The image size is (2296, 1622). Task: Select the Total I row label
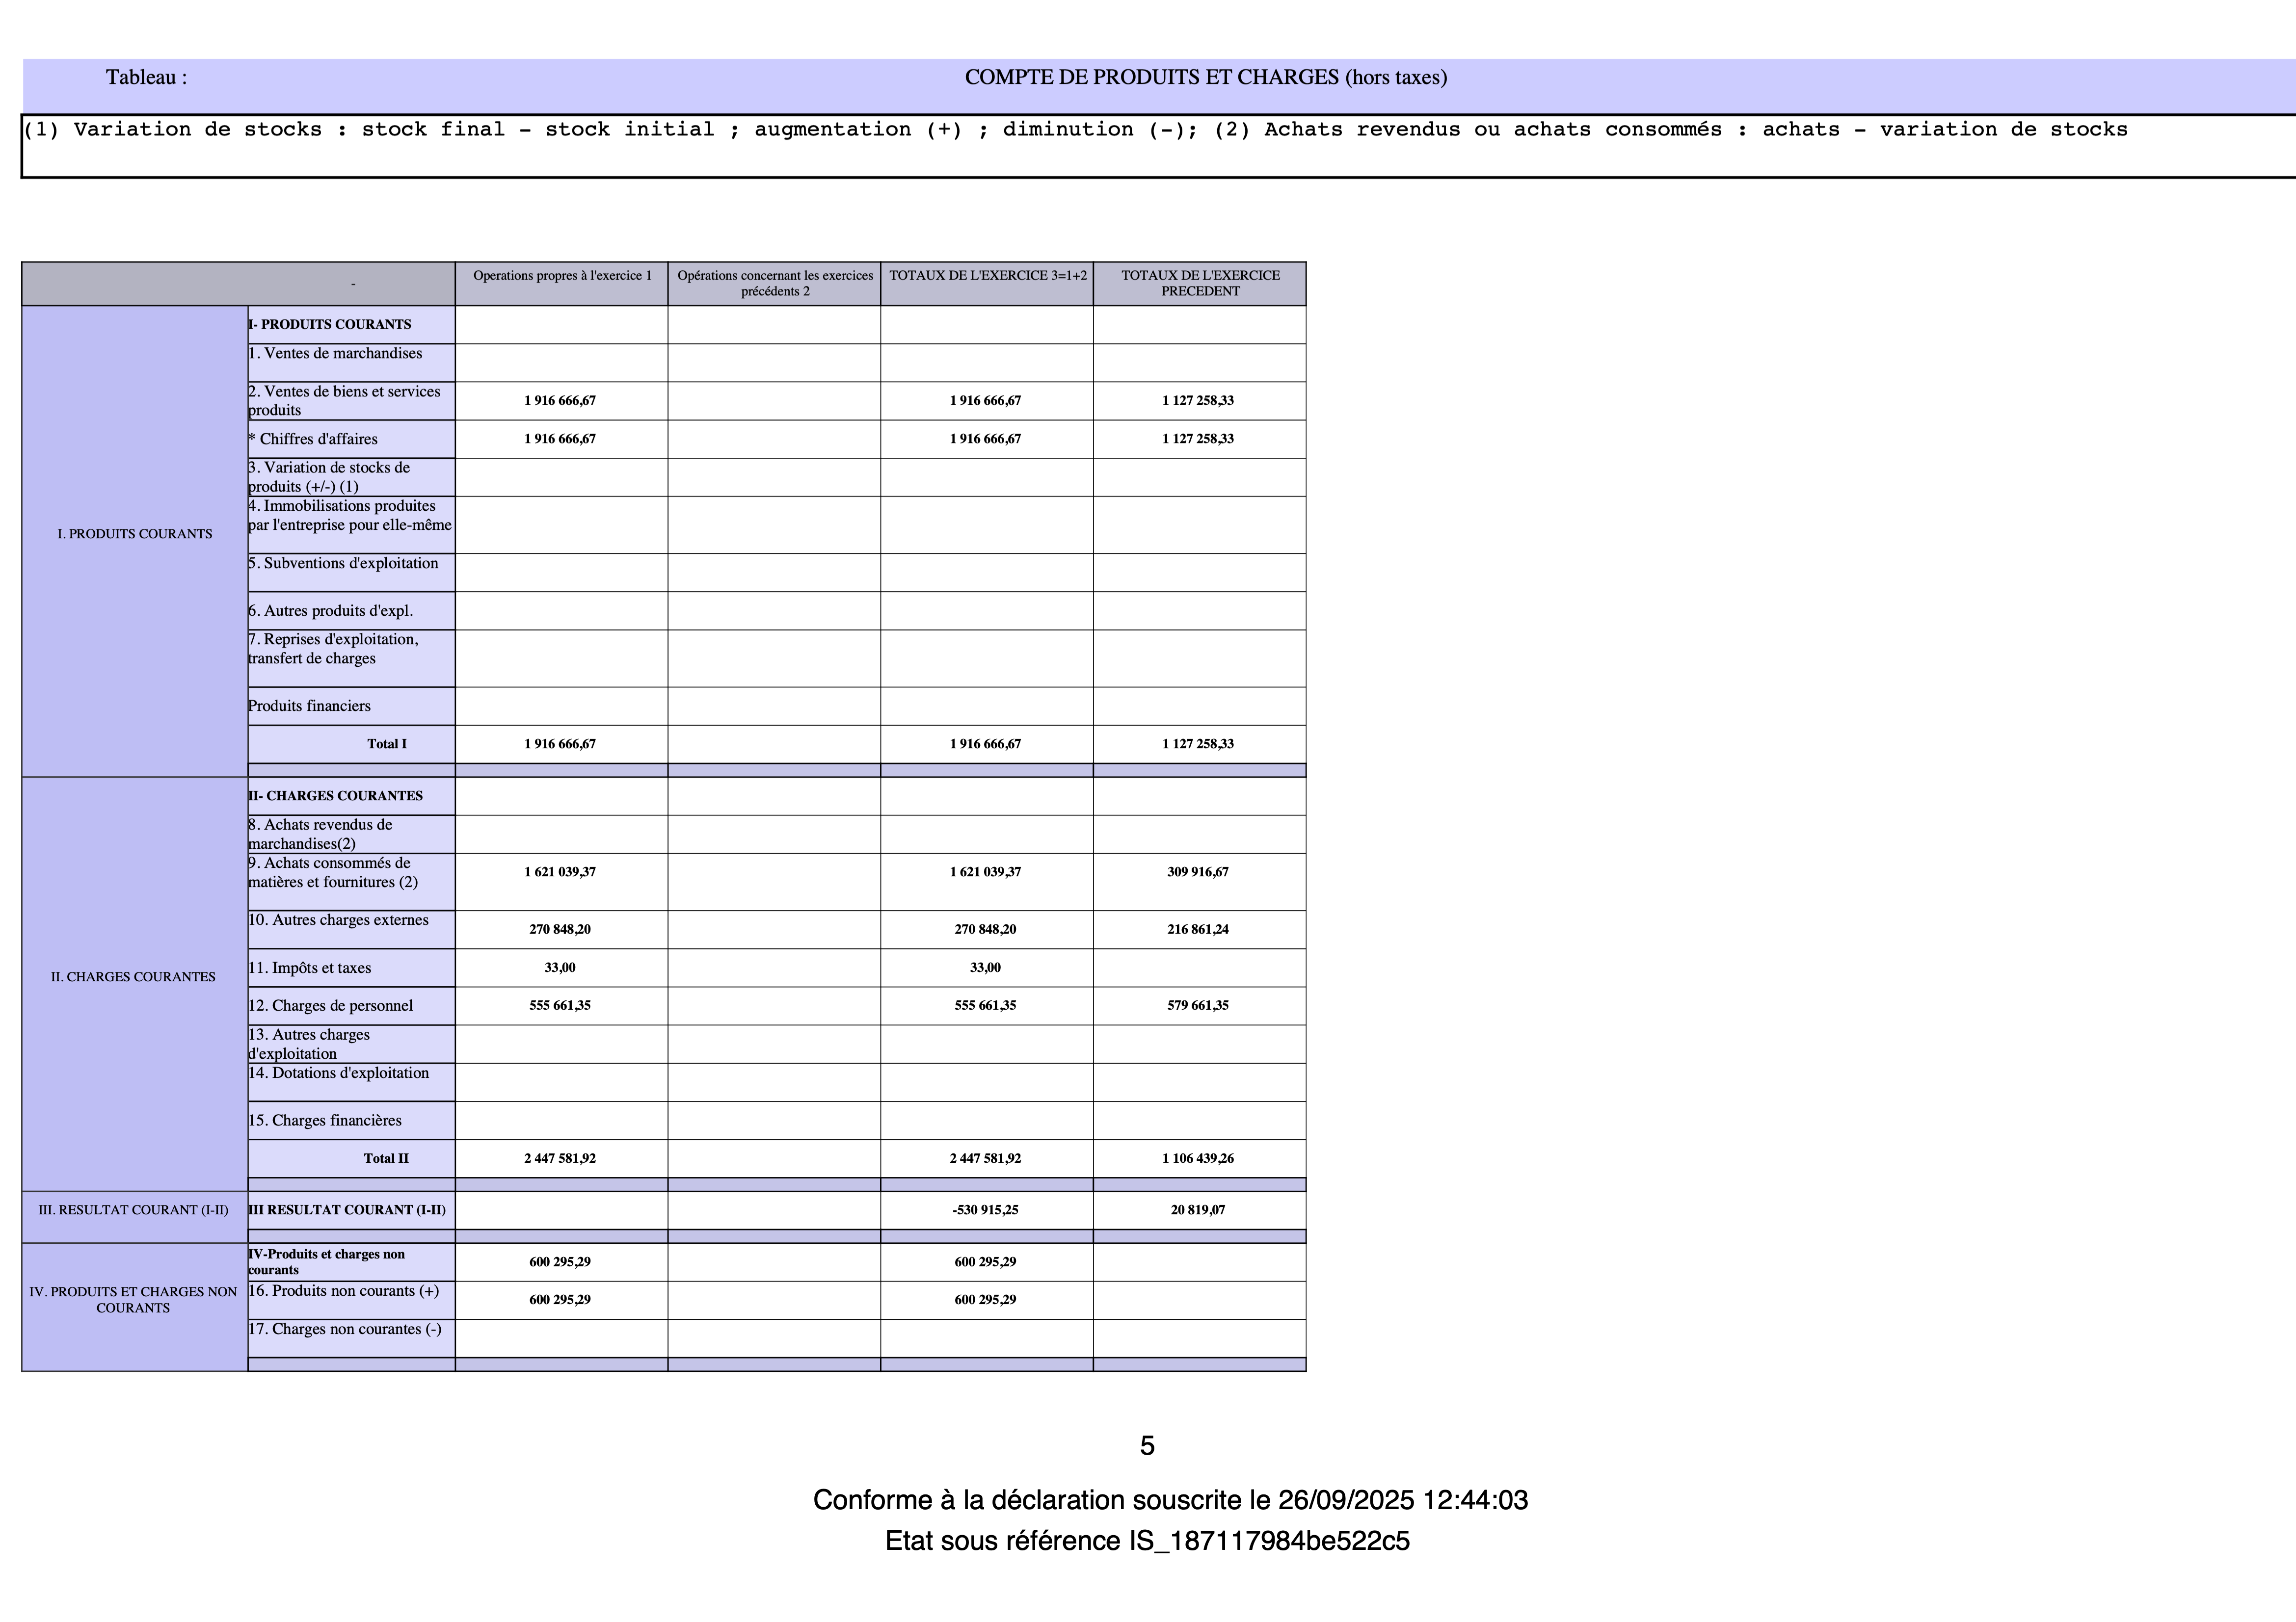pos(387,744)
